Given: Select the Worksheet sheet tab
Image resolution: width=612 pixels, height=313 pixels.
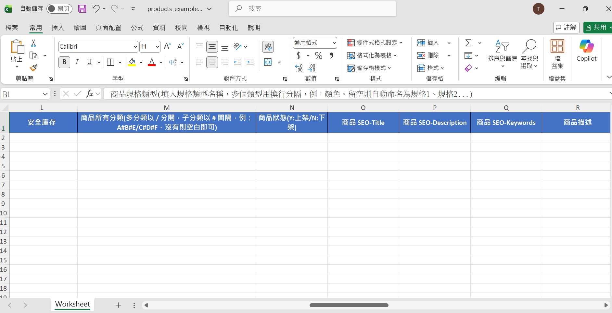Looking at the screenshot, I should (72, 304).
